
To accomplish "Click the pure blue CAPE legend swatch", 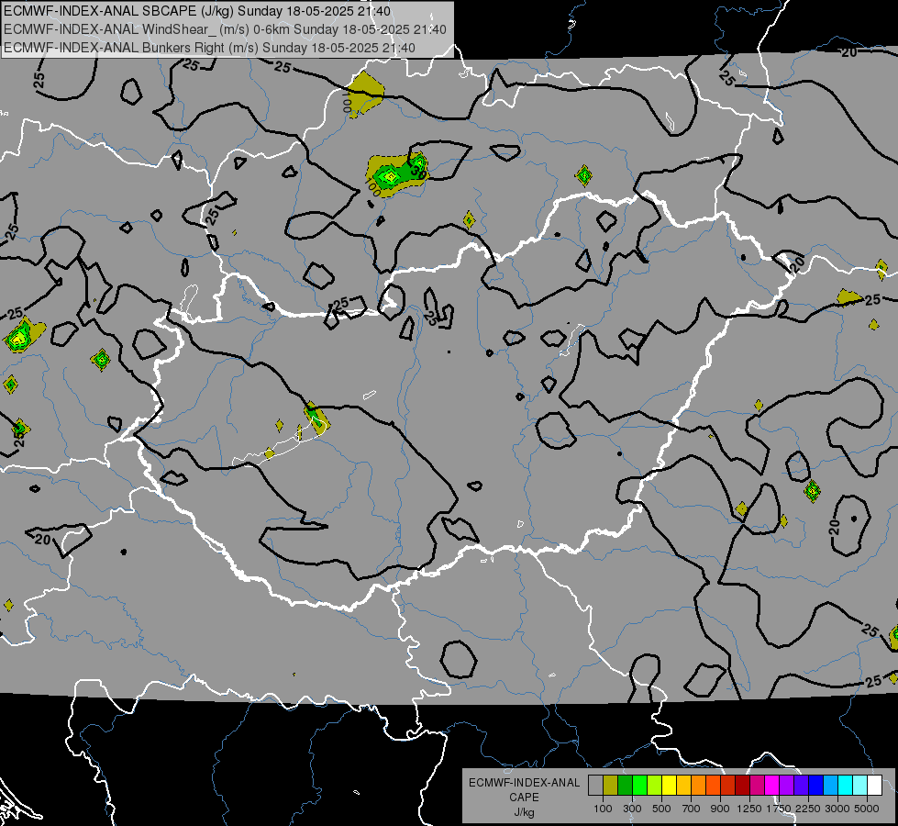I will click(815, 785).
